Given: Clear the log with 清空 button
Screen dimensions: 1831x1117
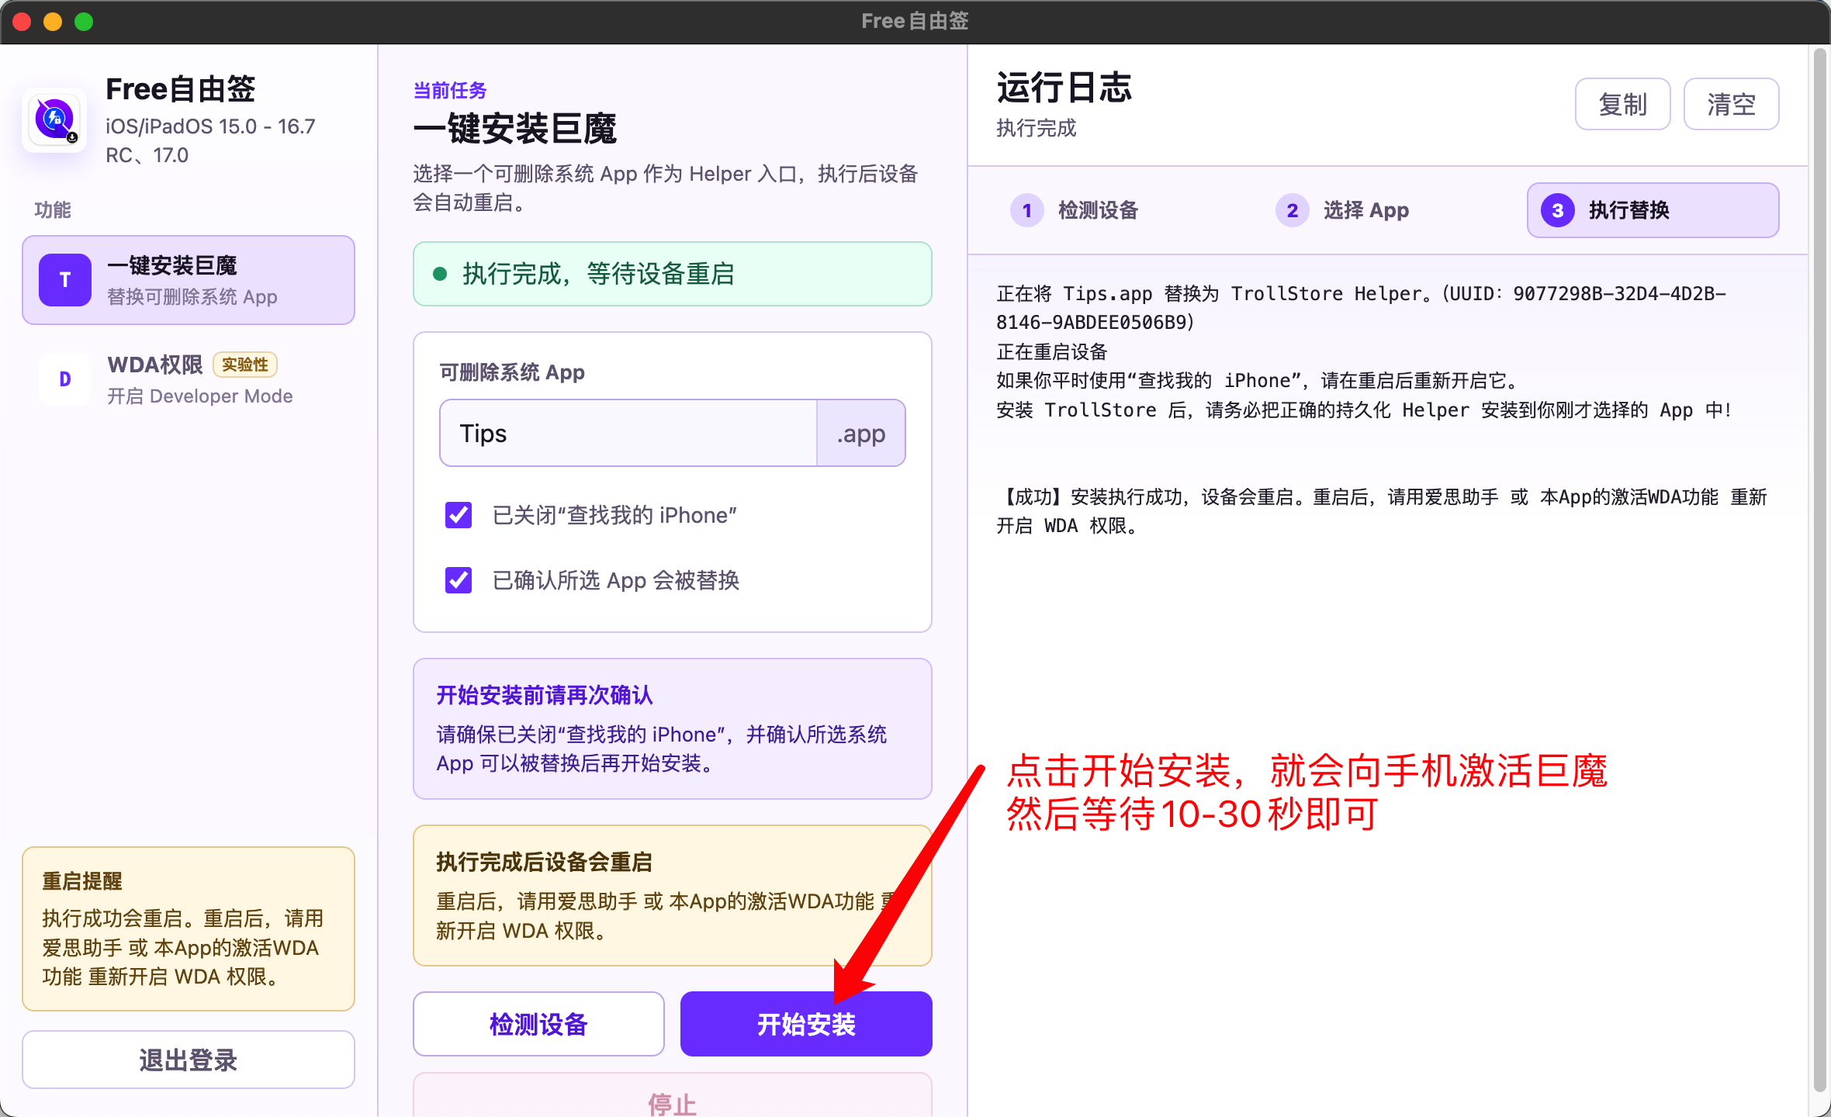Looking at the screenshot, I should click(x=1731, y=104).
